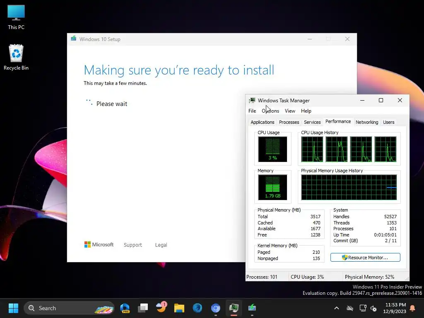Open File Explorer from taskbar
424x318 pixels.
tap(179, 308)
